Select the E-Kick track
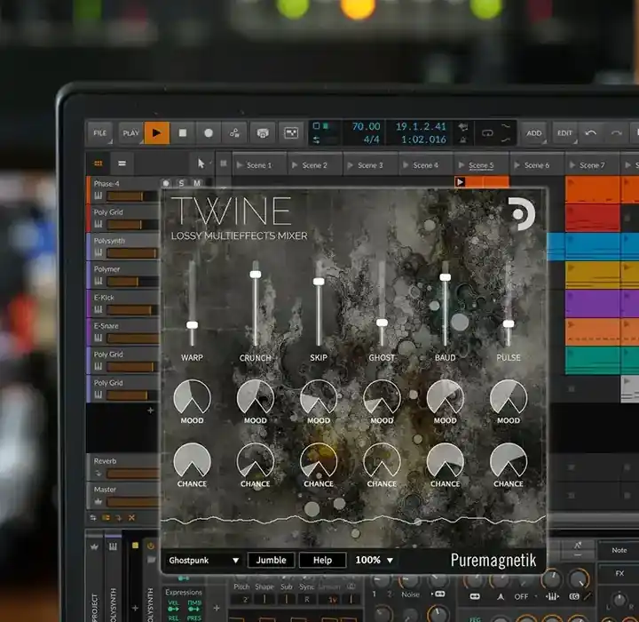Screen dimensions: 639x622 tap(122, 303)
